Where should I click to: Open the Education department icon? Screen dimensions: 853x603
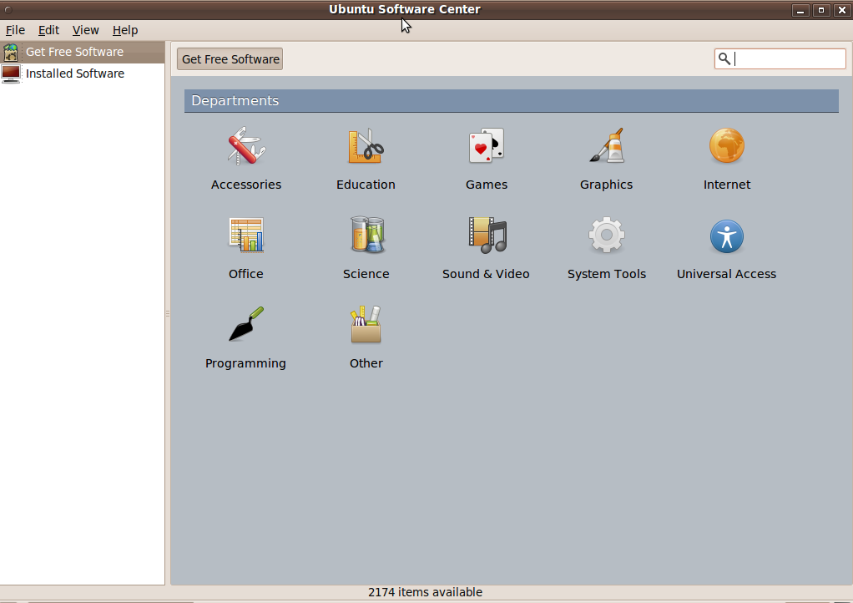coord(366,146)
